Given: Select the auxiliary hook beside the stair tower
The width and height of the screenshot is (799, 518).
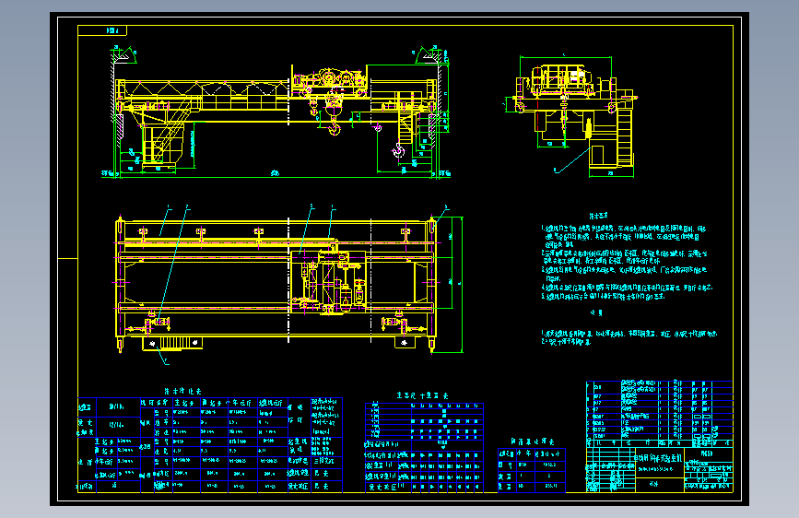Looking at the screenshot, I should (398, 150).
